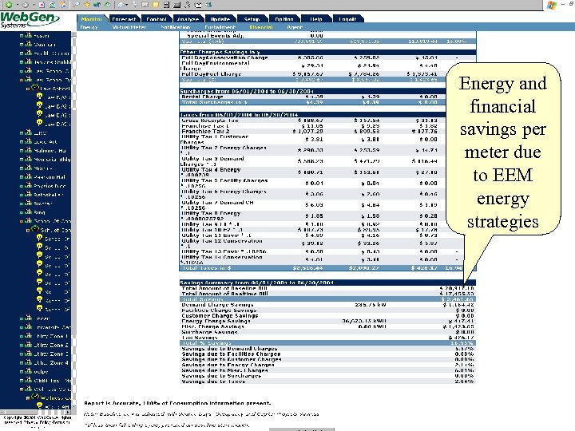The image size is (575, 431).
Task: Click the Financial submenu link
Action: (261, 27)
